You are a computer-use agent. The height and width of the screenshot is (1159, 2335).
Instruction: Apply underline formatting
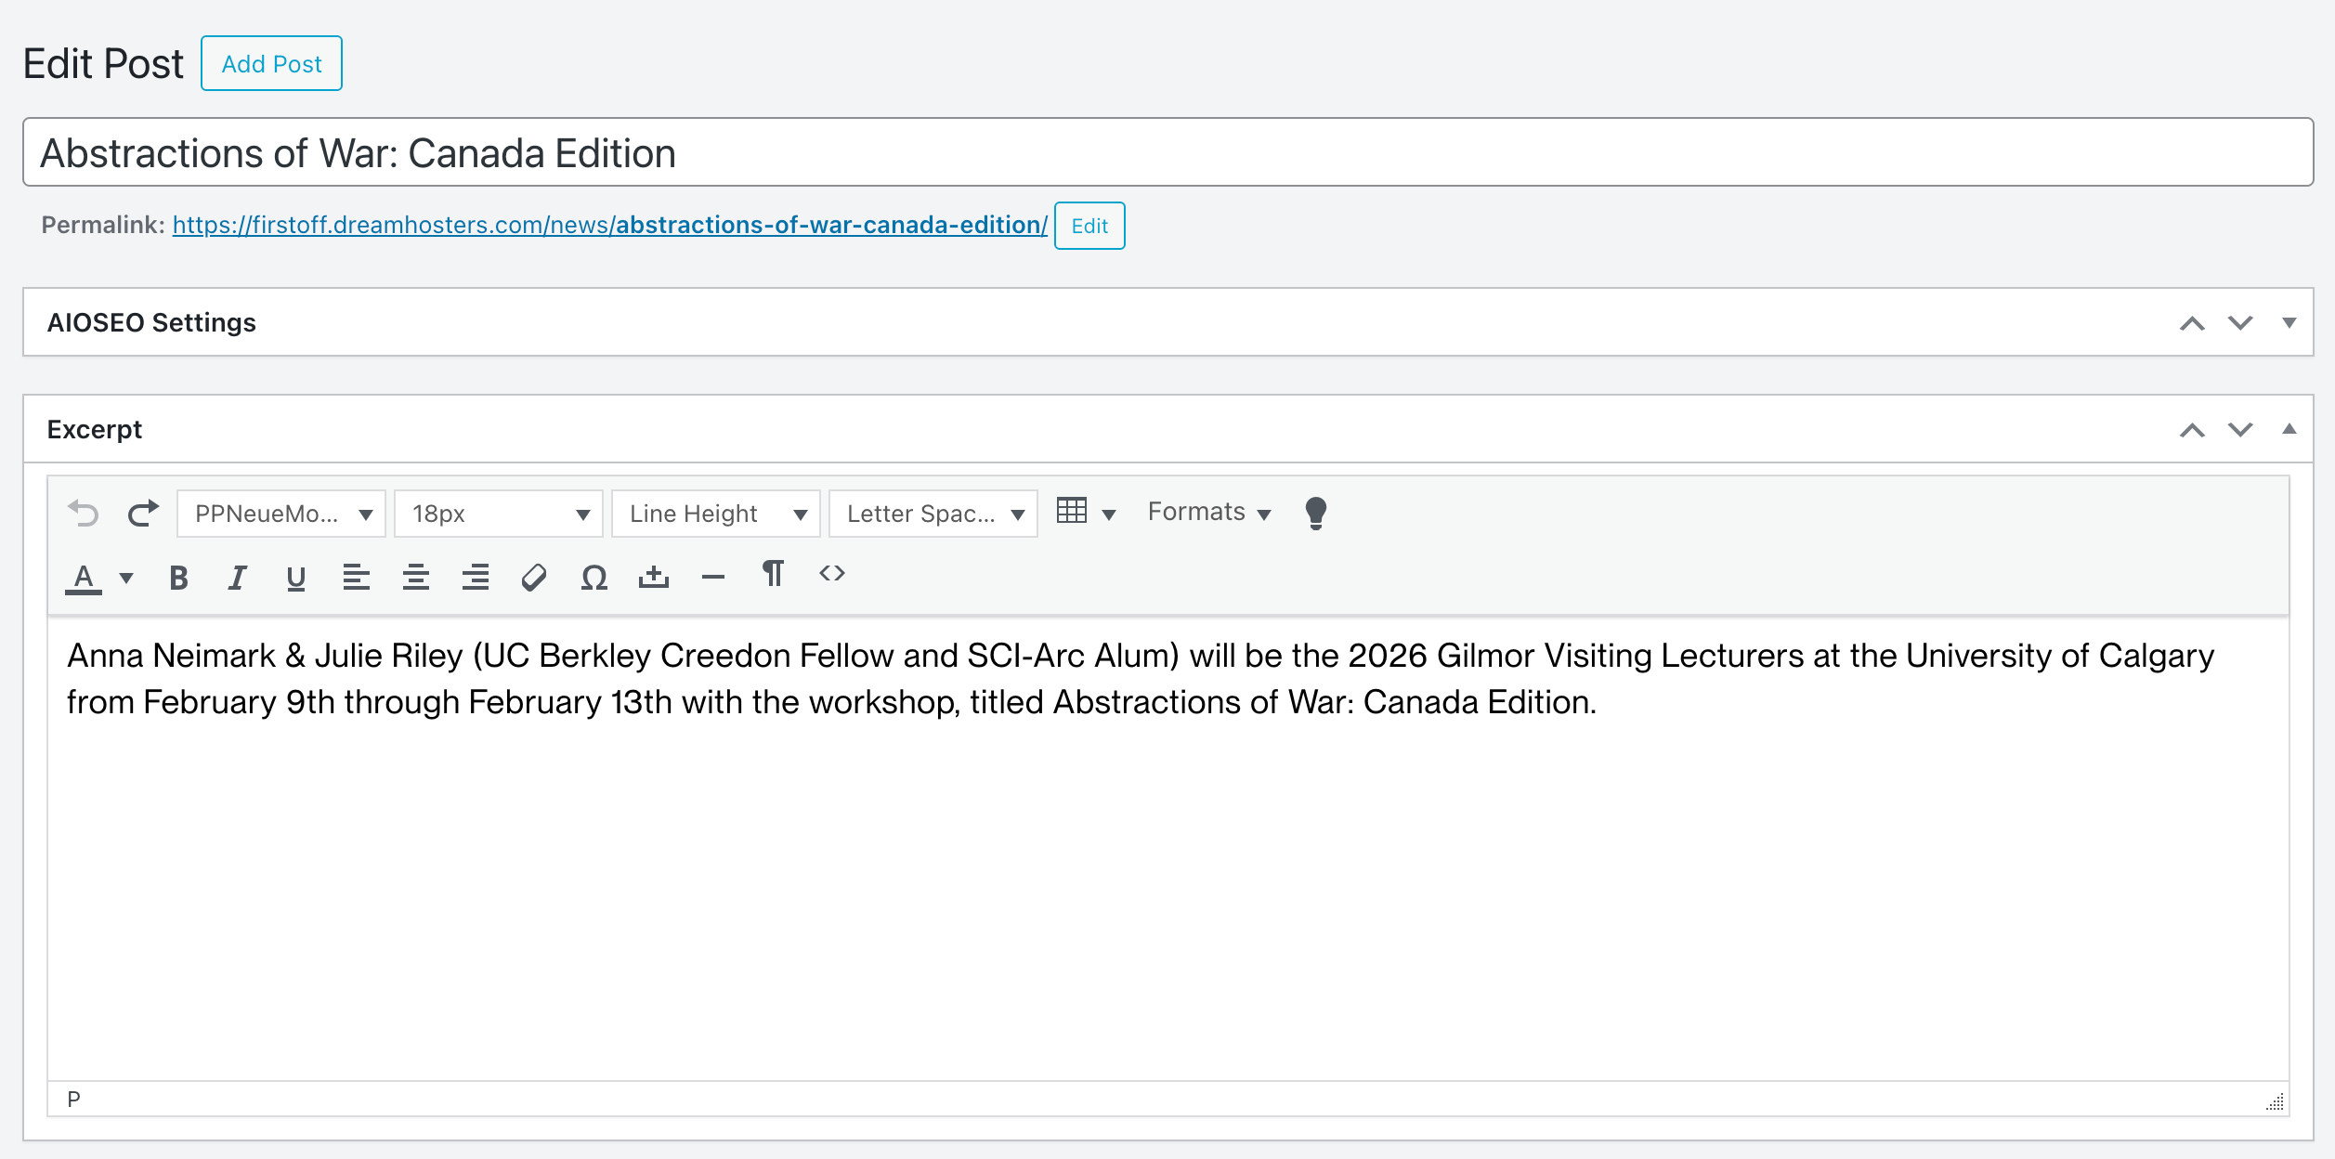tap(296, 578)
